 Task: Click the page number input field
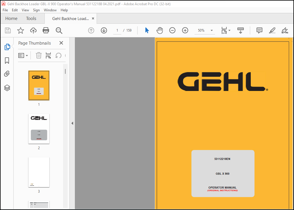click(117, 30)
